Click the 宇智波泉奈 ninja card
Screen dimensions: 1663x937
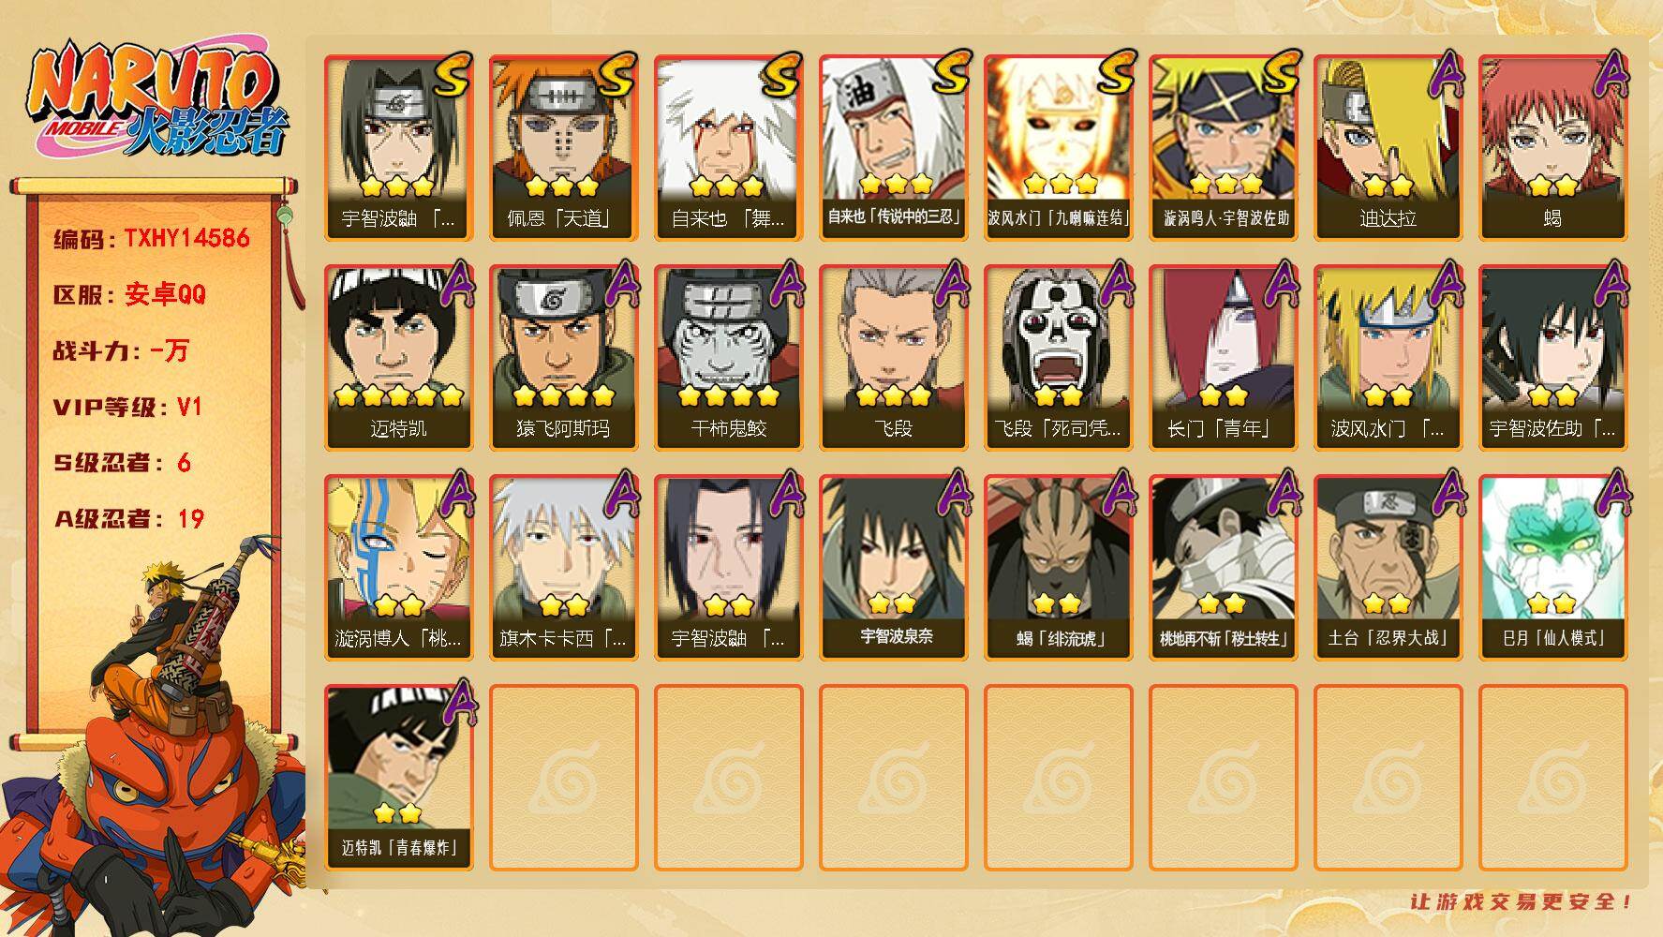click(893, 568)
